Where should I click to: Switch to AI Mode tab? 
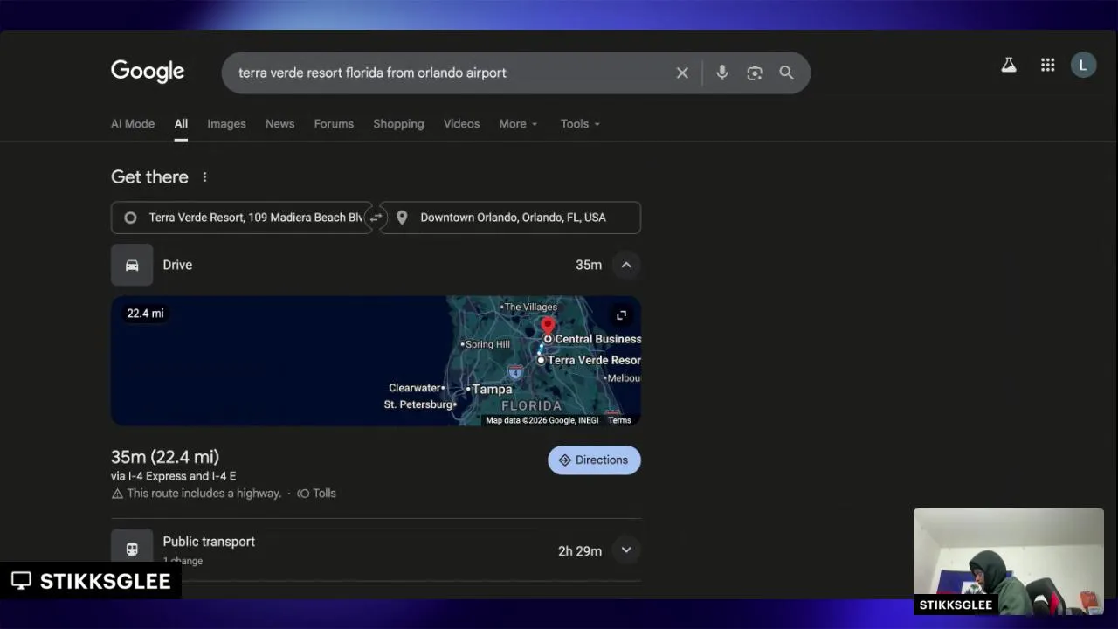(133, 124)
